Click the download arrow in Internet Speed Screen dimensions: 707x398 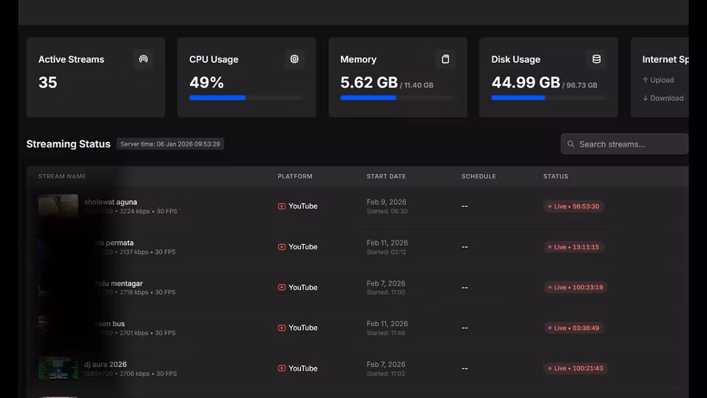645,98
